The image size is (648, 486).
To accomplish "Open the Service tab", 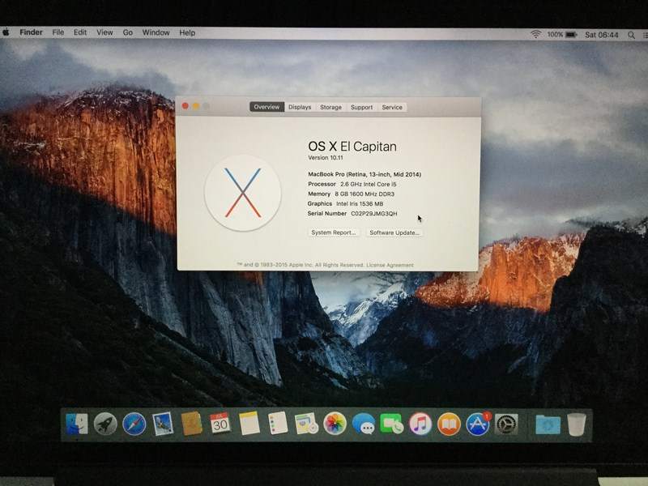I will (392, 107).
